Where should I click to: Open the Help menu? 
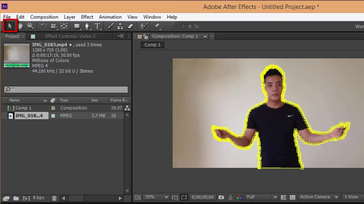172,17
